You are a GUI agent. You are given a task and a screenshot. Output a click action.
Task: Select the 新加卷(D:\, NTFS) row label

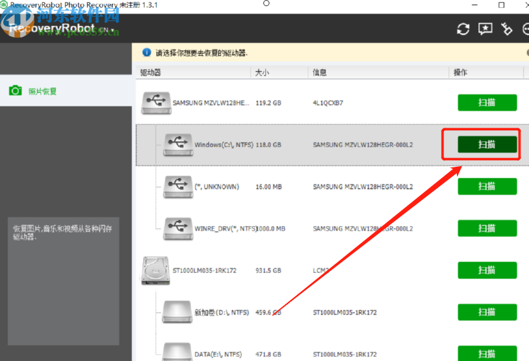pyautogui.click(x=222, y=312)
